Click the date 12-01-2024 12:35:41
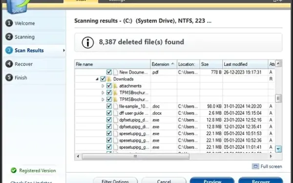Viewport: 293px width, 183px height. [x=243, y=127]
